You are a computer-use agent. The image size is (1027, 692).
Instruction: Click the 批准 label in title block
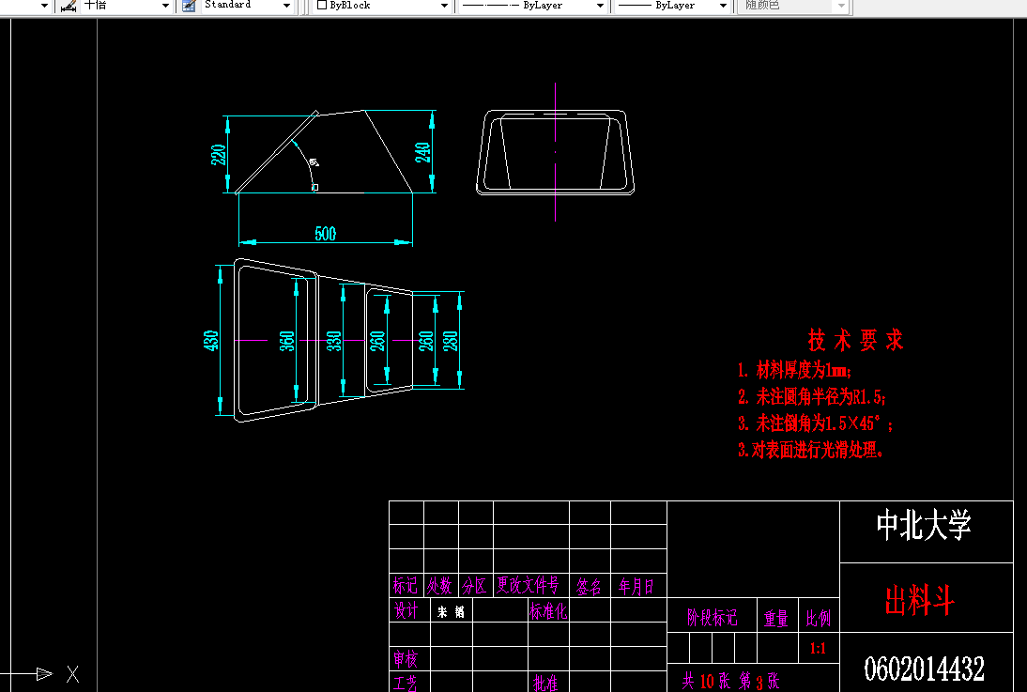pyautogui.click(x=545, y=684)
